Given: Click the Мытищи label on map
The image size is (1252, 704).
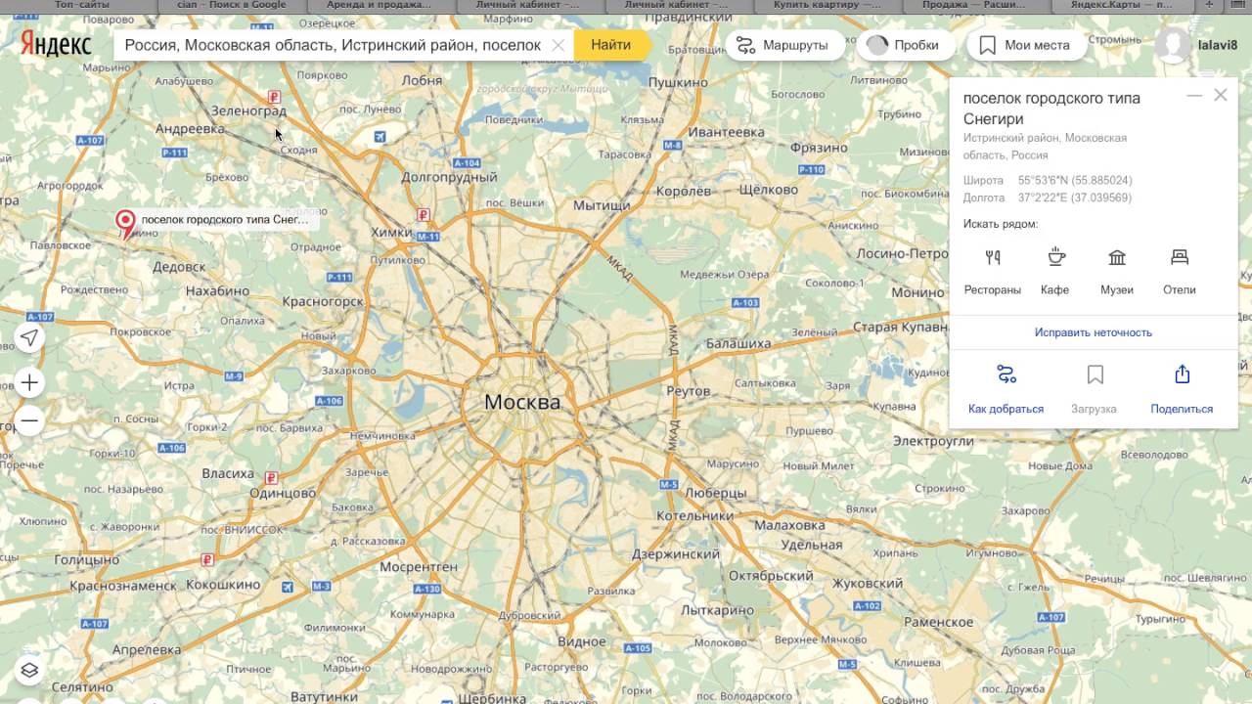Looking at the screenshot, I should pos(602,205).
